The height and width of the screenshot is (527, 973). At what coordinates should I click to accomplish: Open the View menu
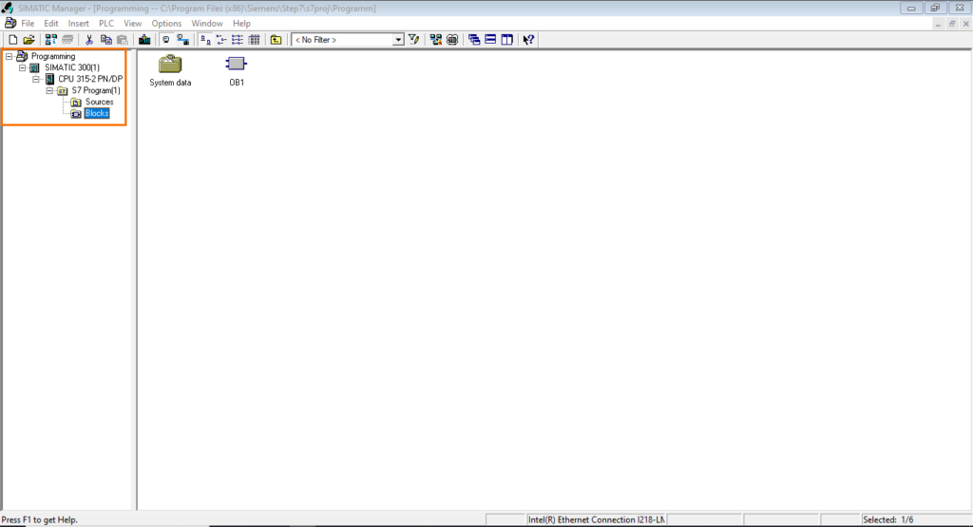pos(133,24)
